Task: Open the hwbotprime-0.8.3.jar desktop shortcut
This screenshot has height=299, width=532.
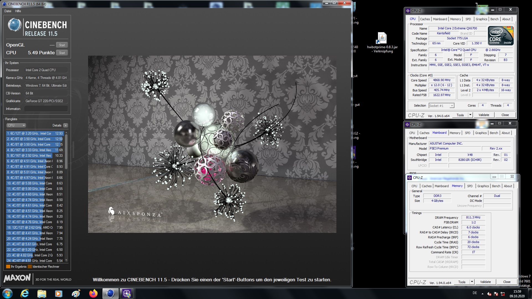Action: [x=382, y=43]
